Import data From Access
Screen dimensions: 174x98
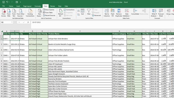[x=4, y=13]
